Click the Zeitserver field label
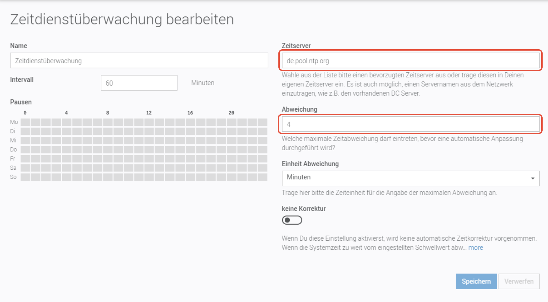The image size is (548, 302). pos(296,46)
